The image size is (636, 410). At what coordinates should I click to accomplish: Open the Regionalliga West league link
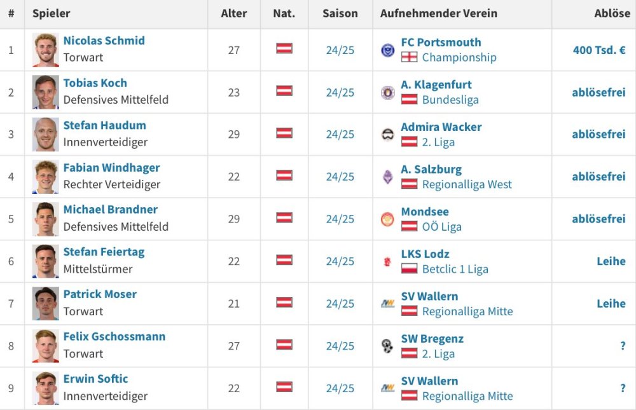[467, 184]
